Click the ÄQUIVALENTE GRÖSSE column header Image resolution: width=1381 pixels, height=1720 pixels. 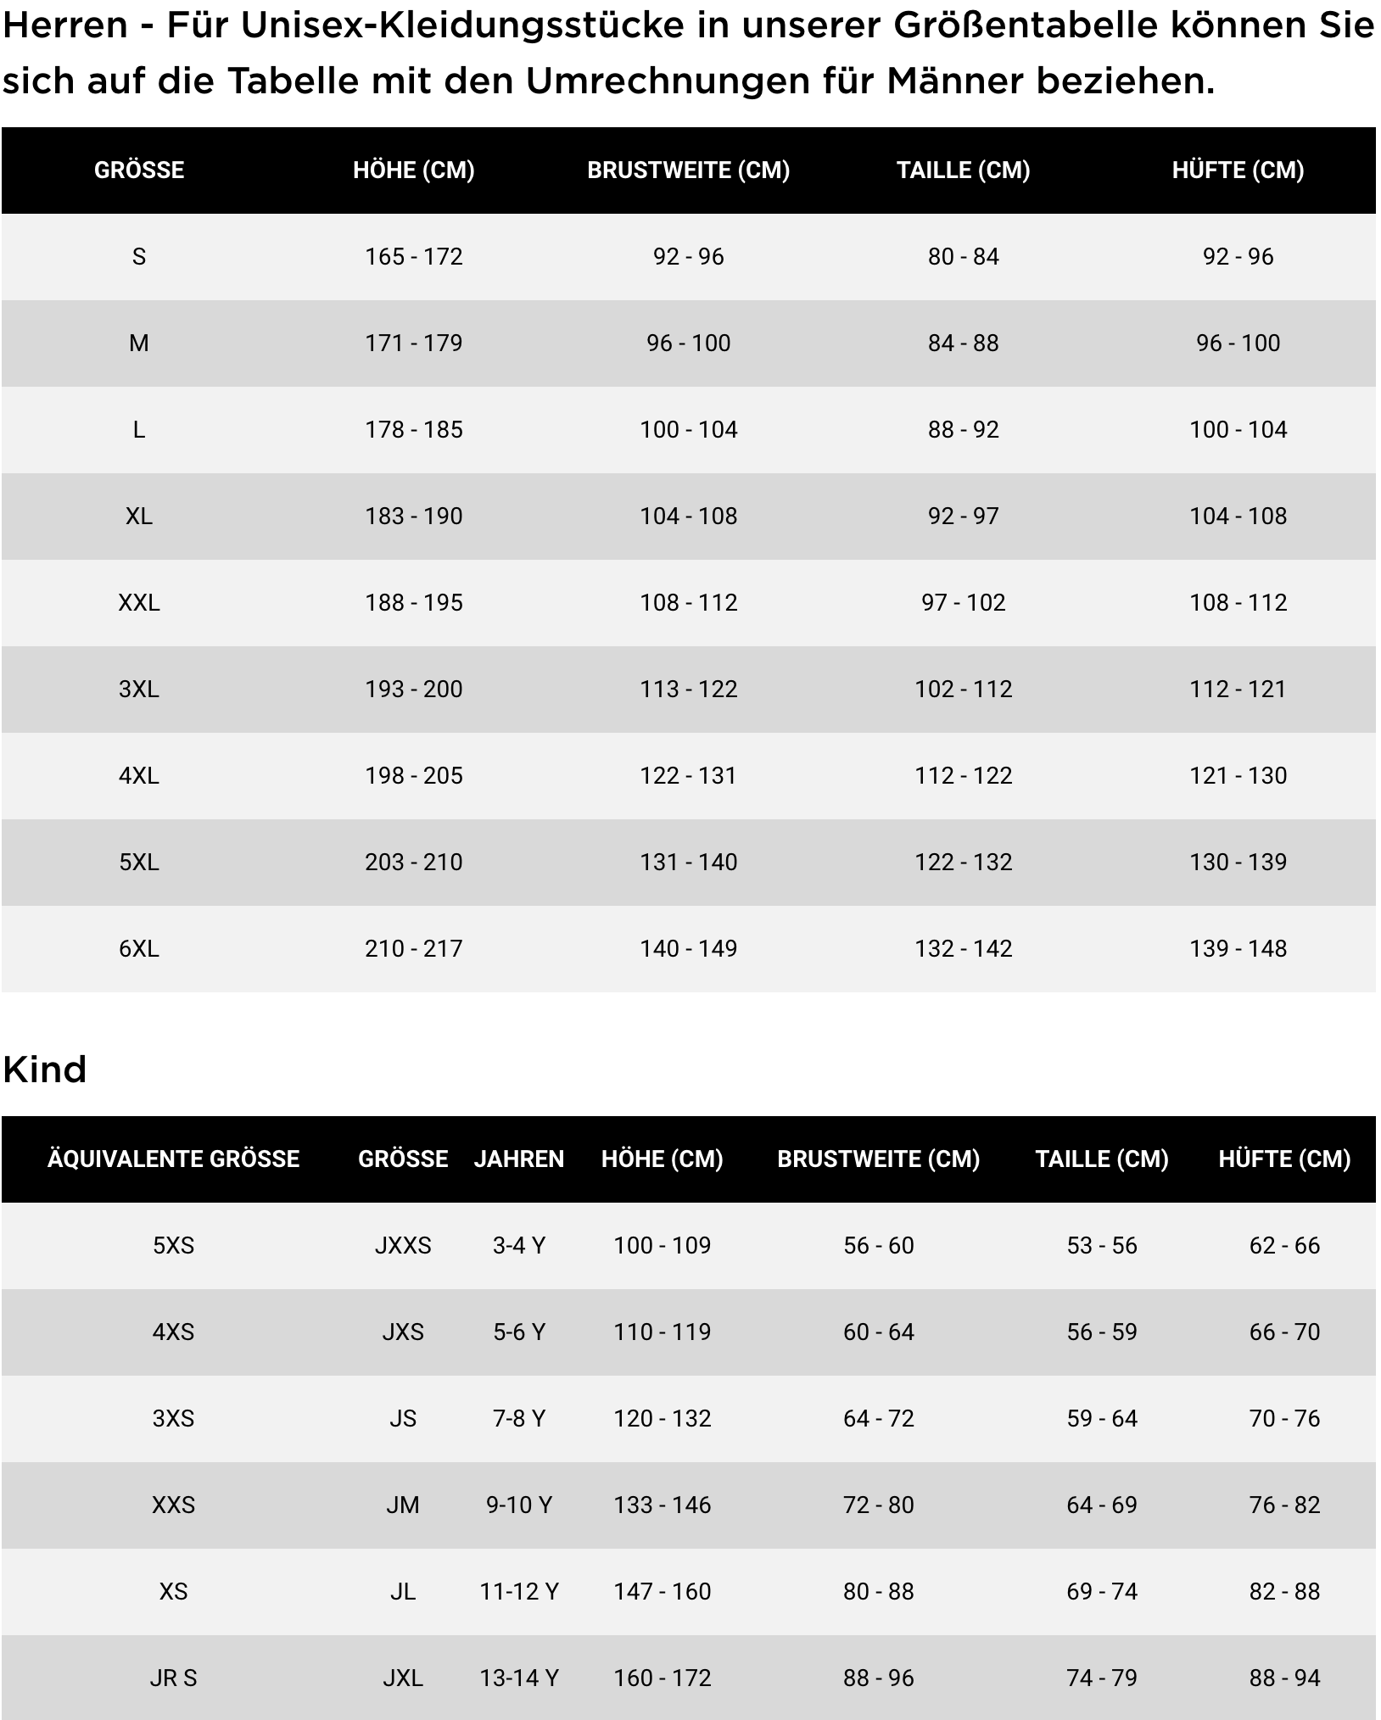(173, 1159)
